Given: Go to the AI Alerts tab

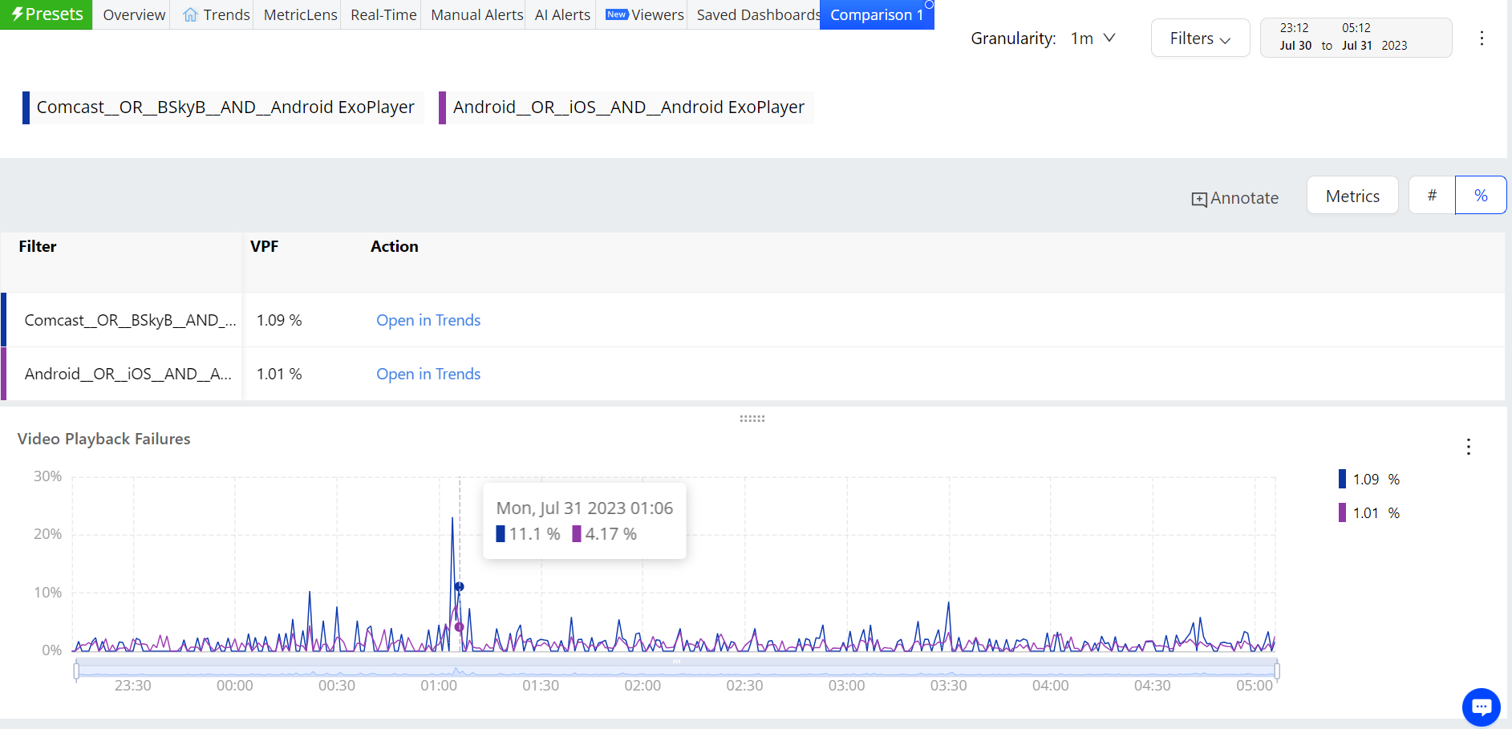Looking at the screenshot, I should (562, 15).
